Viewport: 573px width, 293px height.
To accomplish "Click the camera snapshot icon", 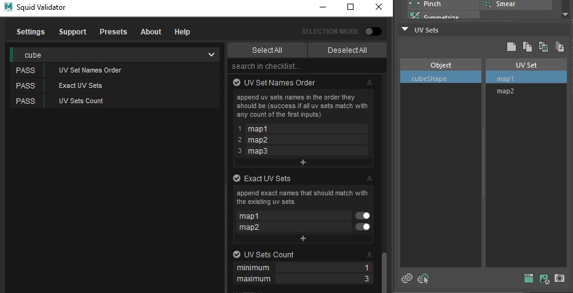I will [559, 278].
